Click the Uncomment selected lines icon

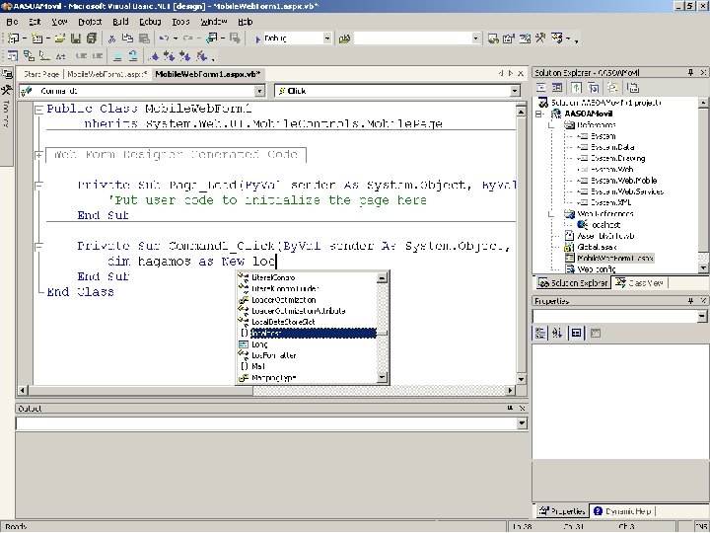[133, 56]
